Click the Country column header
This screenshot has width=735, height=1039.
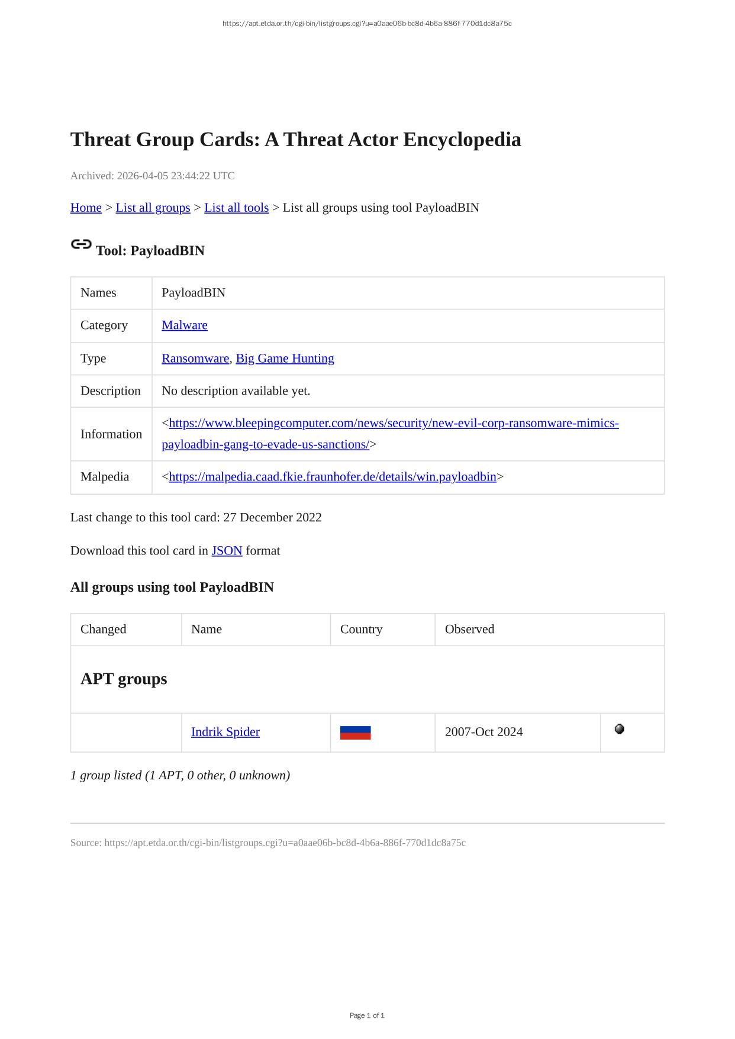tap(361, 629)
